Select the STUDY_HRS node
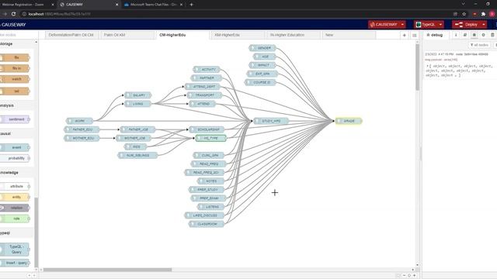This screenshot has height=279, width=497. tap(271, 121)
